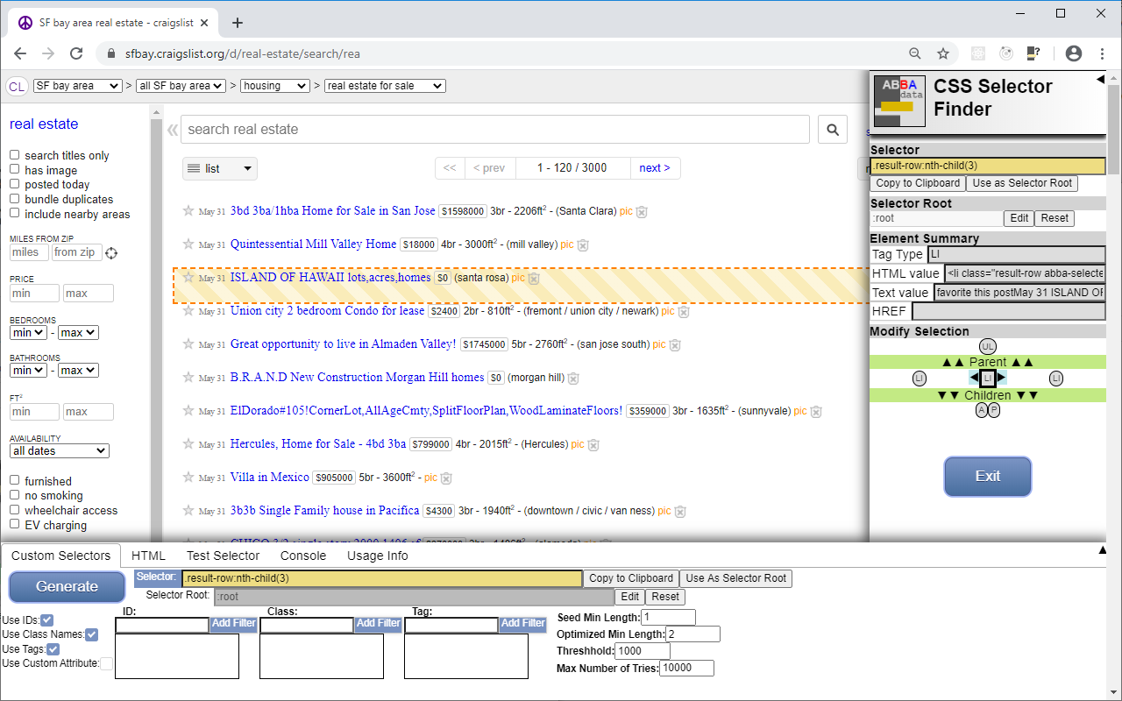Open bedrooms min dropdown
The height and width of the screenshot is (701, 1122).
[28, 333]
